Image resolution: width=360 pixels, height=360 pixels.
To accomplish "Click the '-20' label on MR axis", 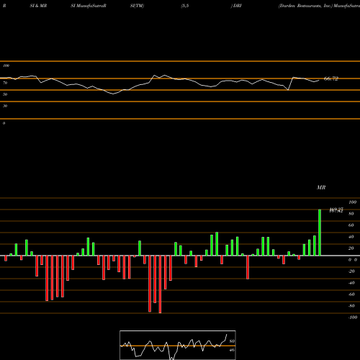I will pos(351,271).
